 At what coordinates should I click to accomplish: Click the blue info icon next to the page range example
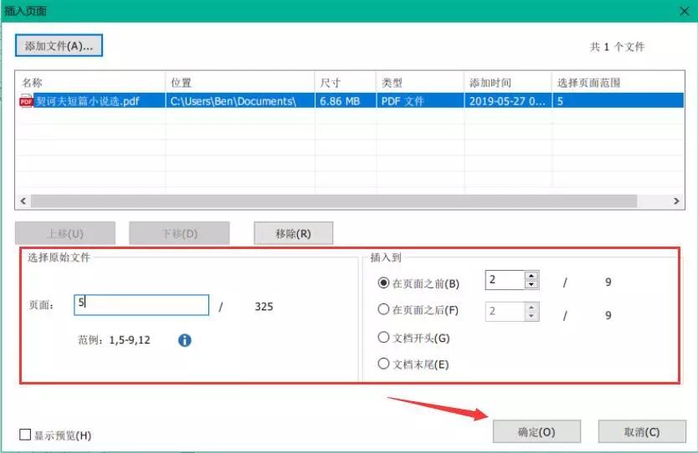click(x=185, y=340)
